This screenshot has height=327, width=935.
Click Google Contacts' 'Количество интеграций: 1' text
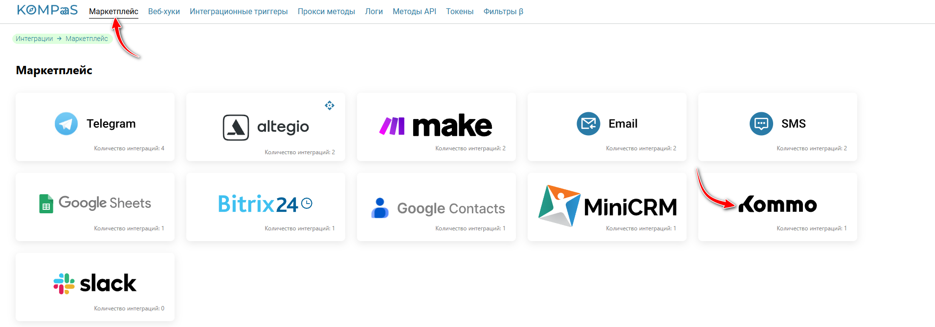(470, 228)
